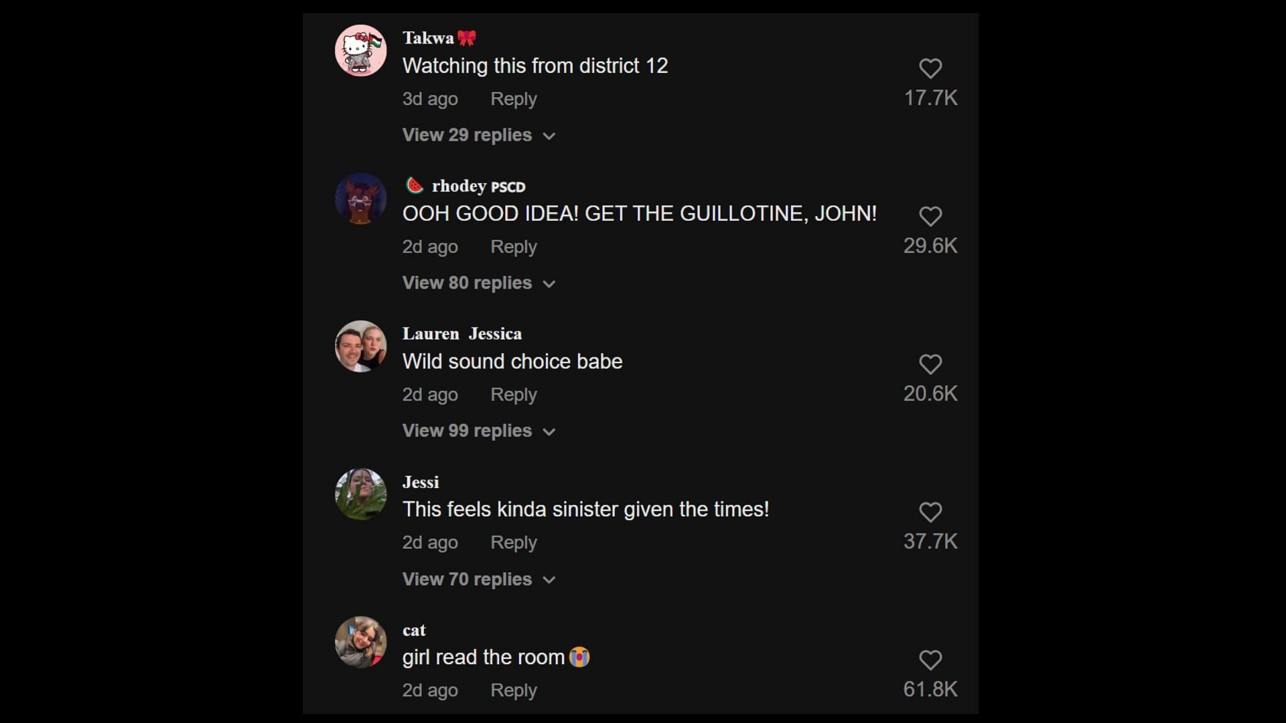The image size is (1286, 723).
Task: Like Jessi's 'sinister' comment
Action: (x=930, y=512)
